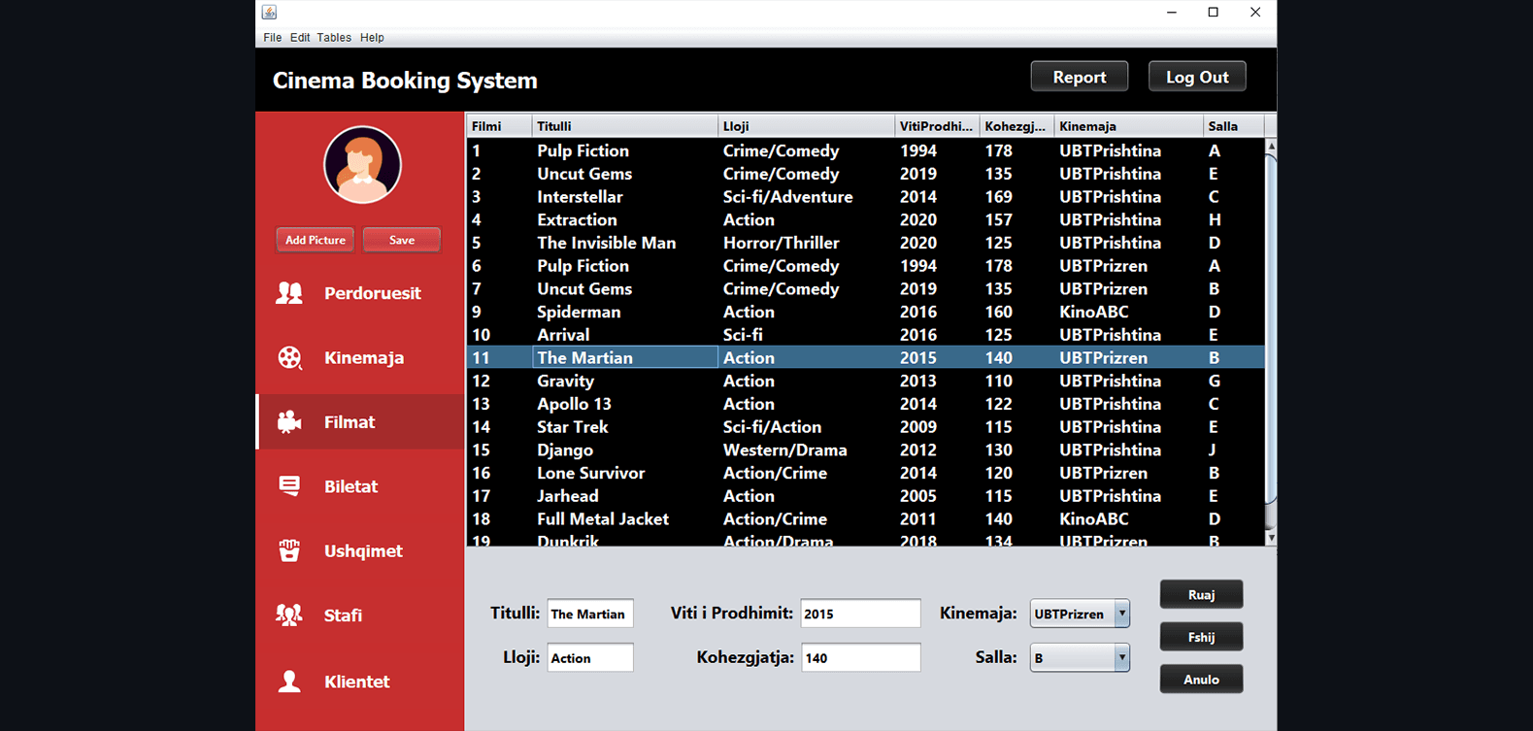Click the Log Out button

1196,78
